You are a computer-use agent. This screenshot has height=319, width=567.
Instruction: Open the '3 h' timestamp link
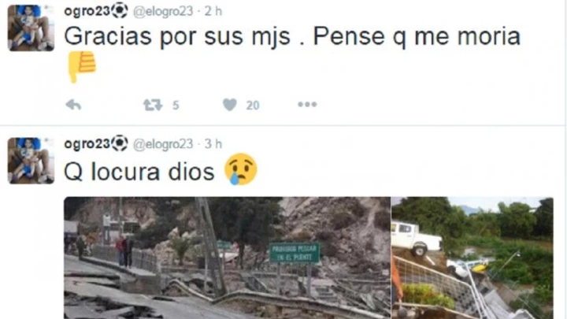tap(213, 144)
